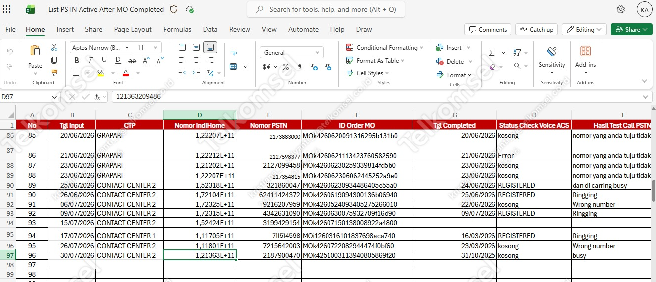
Task: Toggle Middle Align vertical alignment
Action: tap(196, 47)
